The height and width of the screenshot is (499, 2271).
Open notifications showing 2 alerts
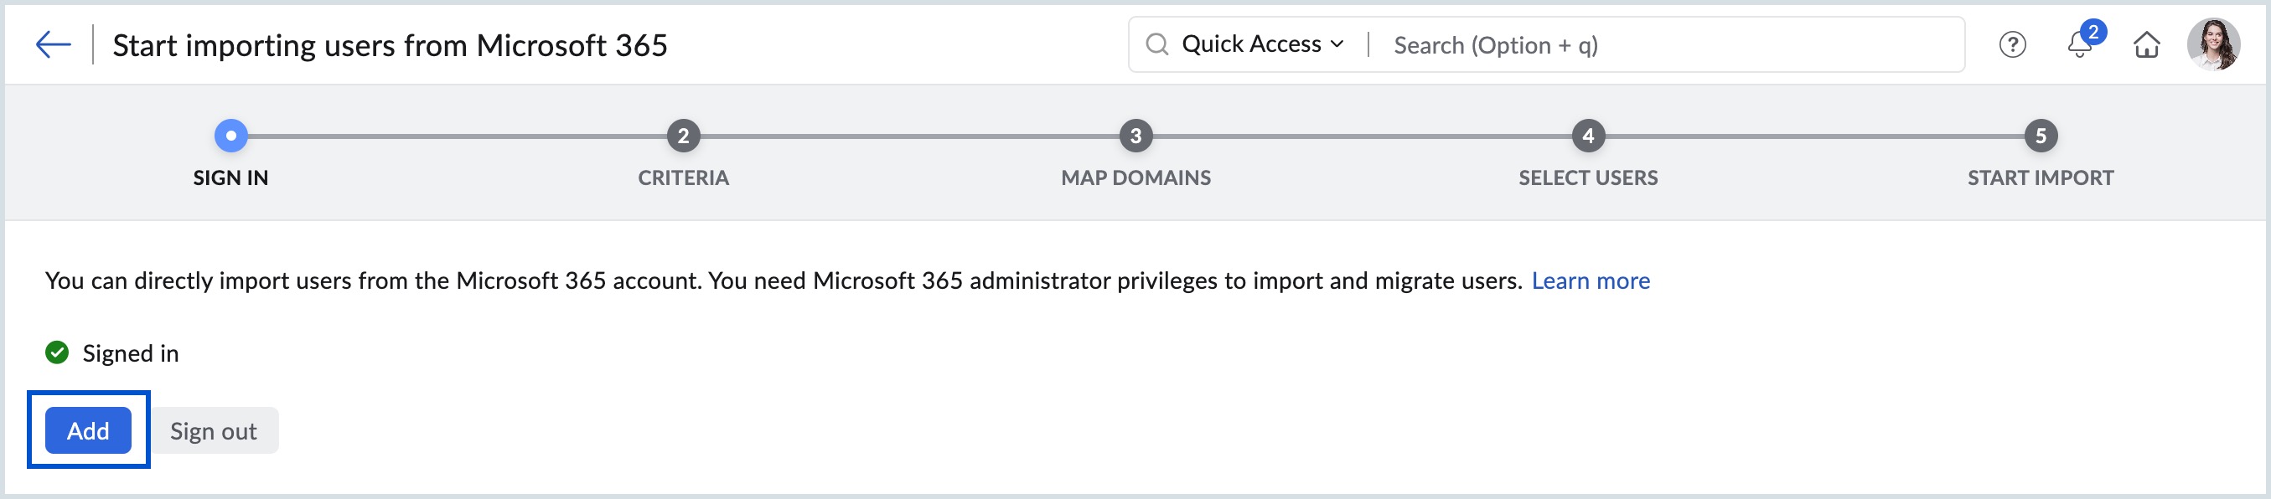2082,46
